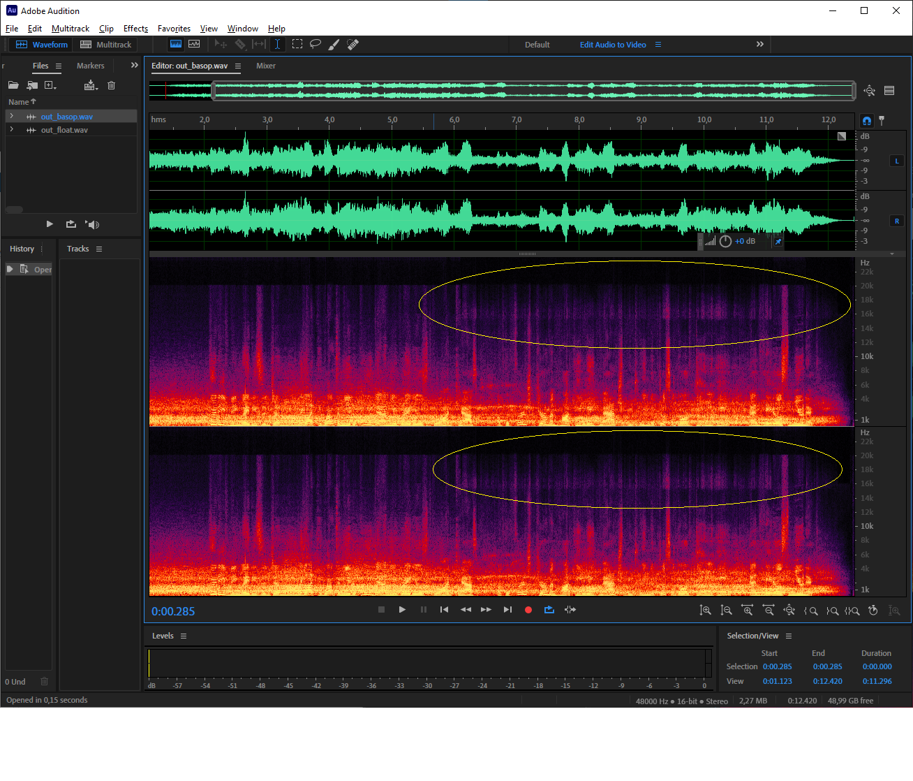Open the Effects menu
This screenshot has width=913, height=781.
tap(135, 29)
